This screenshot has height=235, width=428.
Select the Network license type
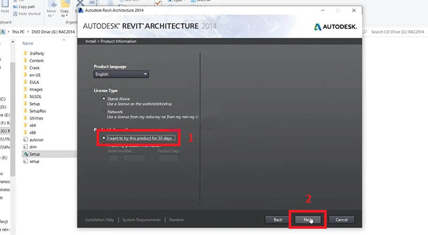103,112
